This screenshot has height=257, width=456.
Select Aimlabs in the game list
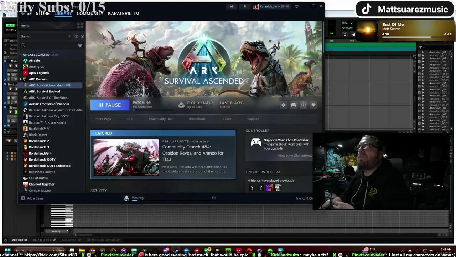35,61
